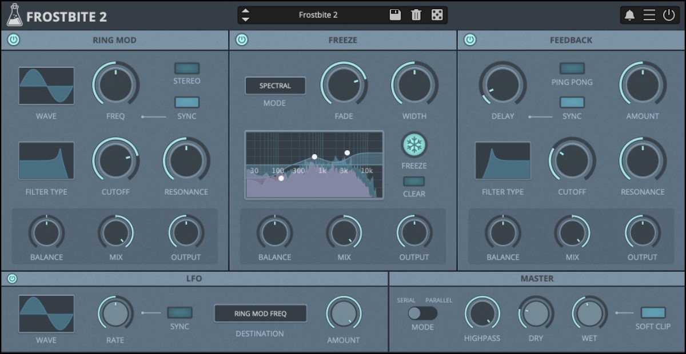Save the current preset

[394, 15]
